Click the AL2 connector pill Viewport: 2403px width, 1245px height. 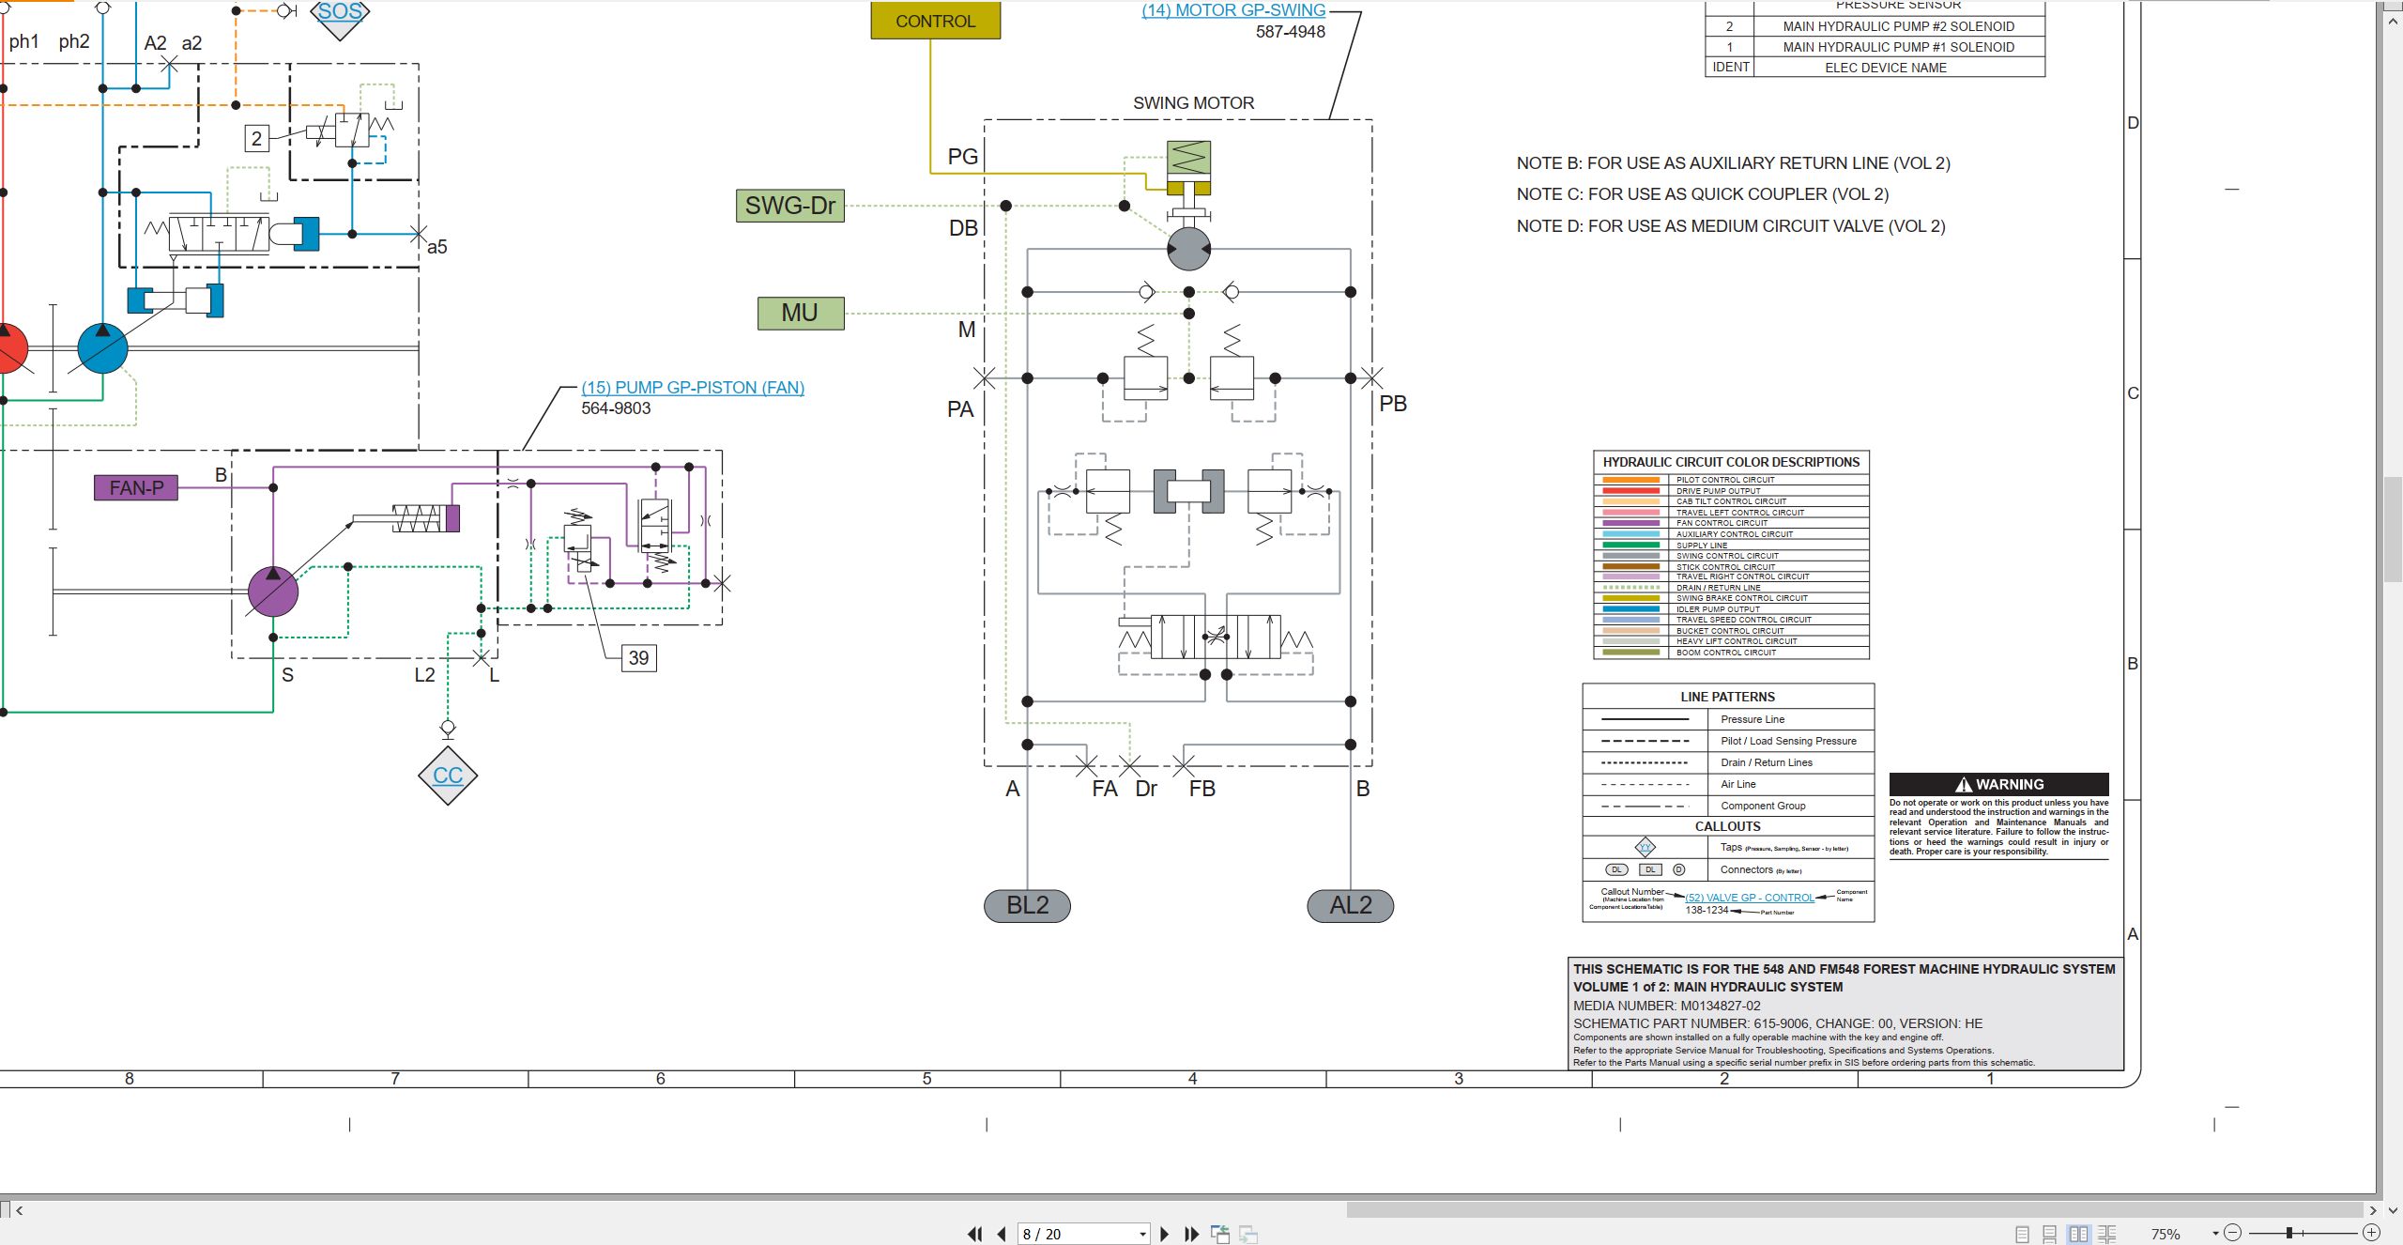click(x=1350, y=905)
